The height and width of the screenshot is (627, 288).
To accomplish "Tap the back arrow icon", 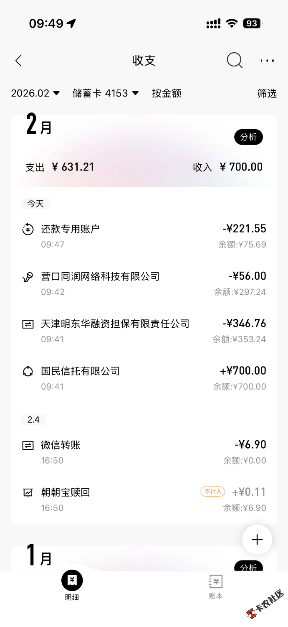I will (x=18, y=61).
